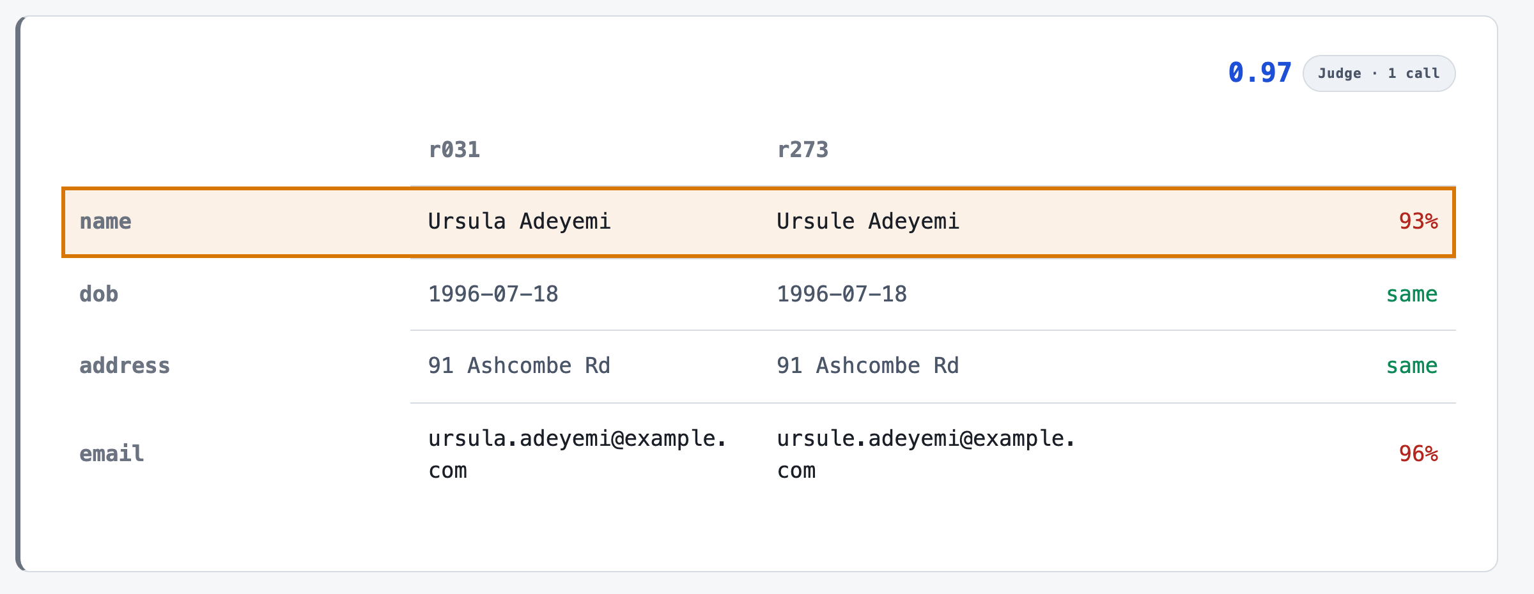Click r031 address 91 Ashcombe Rd
The width and height of the screenshot is (1534, 594).
(520, 366)
